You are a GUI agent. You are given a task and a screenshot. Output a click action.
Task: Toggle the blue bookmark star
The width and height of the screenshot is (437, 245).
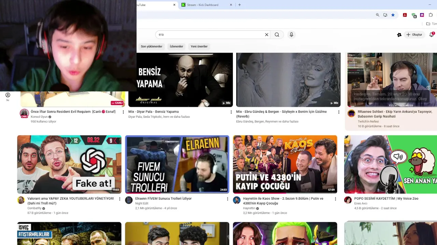click(393, 15)
